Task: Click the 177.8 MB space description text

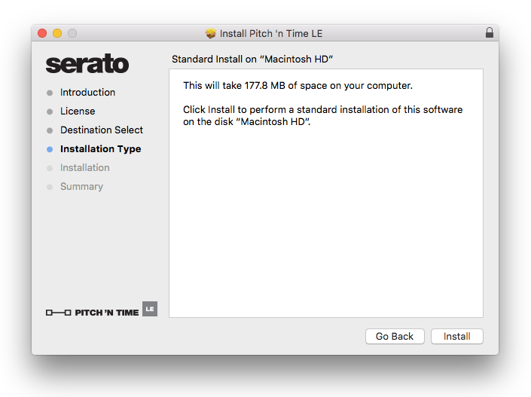Action: pyautogui.click(x=298, y=86)
